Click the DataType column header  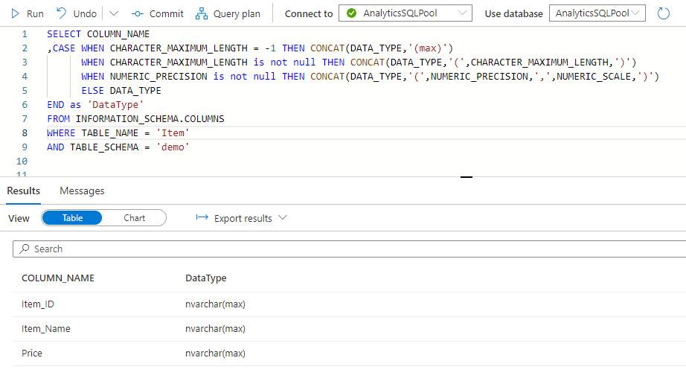coord(205,278)
